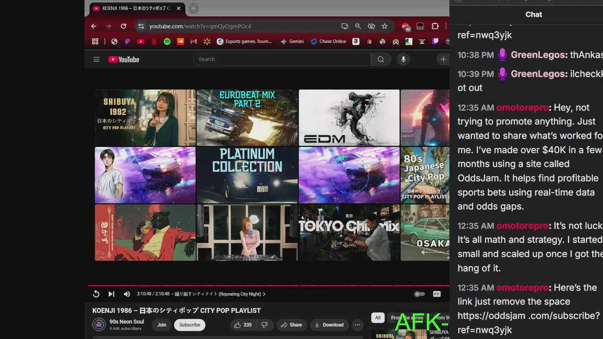Open the Platinum Collection video
Viewport: 603px width, 339px height.
click(x=247, y=175)
